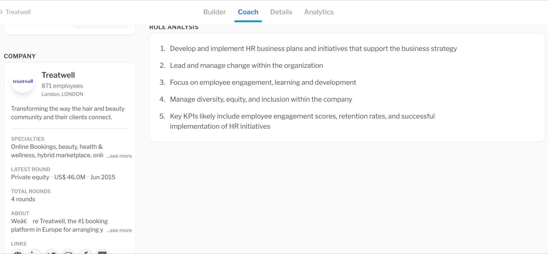Image resolution: width=548 pixels, height=254 pixels.
Task: Click the breadcrumb chevron before Treatwell
Action: [2, 12]
